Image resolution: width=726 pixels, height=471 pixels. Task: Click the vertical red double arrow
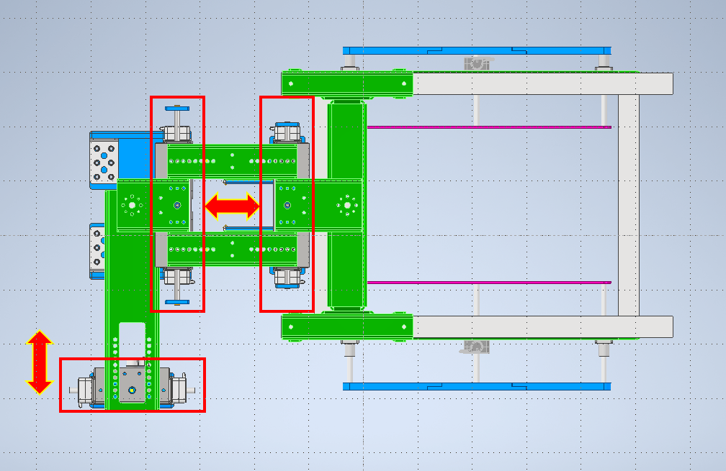coord(40,362)
